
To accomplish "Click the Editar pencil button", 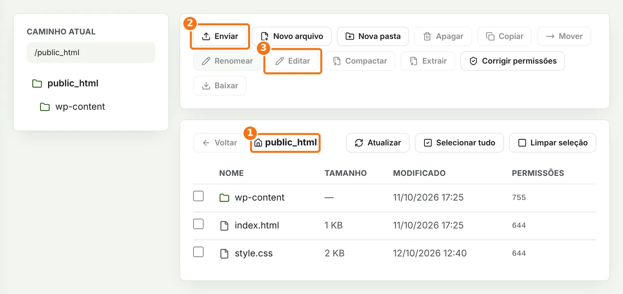I will [x=292, y=61].
